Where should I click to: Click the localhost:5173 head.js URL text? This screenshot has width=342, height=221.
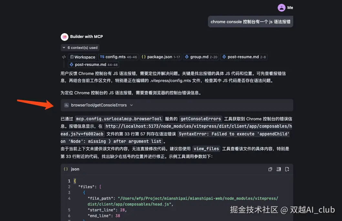176,130
